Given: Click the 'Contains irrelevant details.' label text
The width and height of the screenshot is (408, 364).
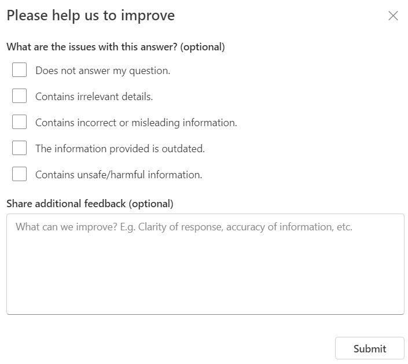Looking at the screenshot, I should [x=94, y=97].
